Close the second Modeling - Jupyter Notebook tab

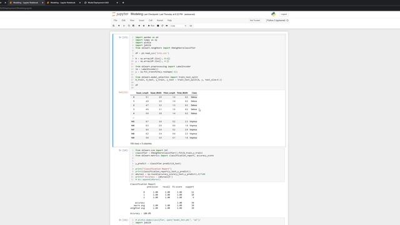[x=80, y=2]
